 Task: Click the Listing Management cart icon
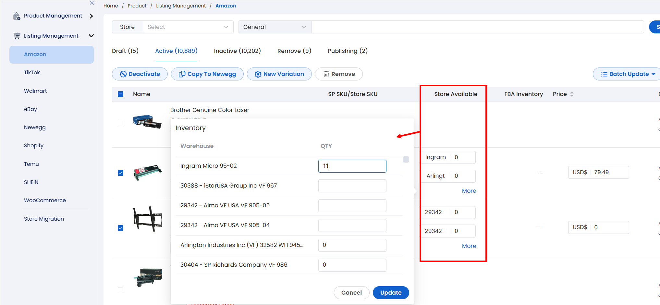coord(17,36)
